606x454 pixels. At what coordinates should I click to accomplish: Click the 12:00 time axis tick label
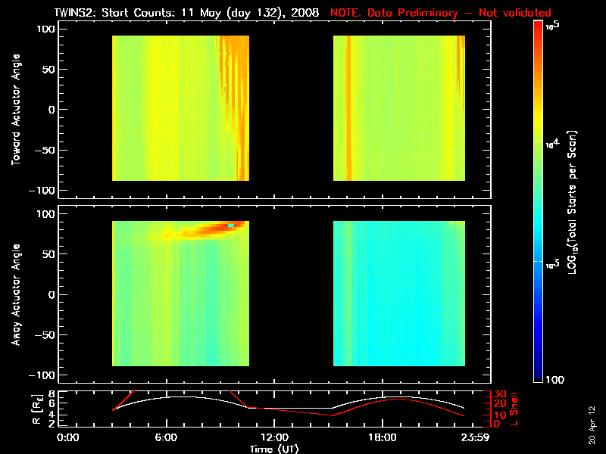(273, 437)
